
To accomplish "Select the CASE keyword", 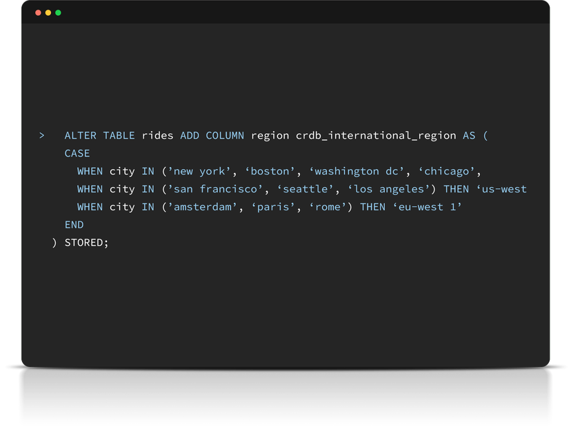I will click(77, 153).
